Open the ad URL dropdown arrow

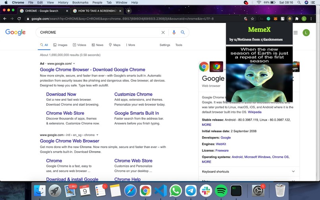click(x=74, y=63)
